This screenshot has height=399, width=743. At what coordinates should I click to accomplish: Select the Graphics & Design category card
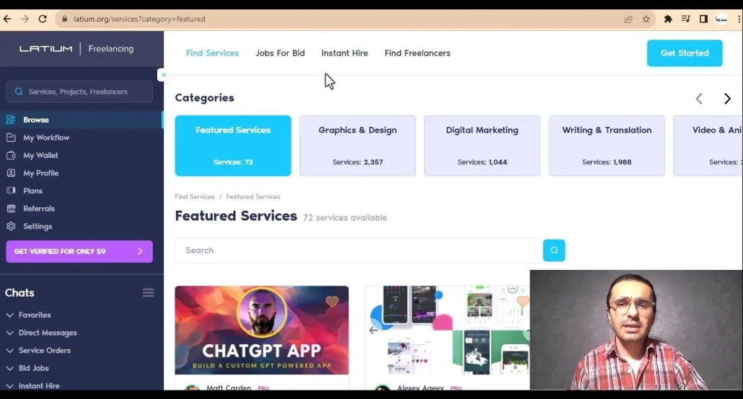point(357,145)
